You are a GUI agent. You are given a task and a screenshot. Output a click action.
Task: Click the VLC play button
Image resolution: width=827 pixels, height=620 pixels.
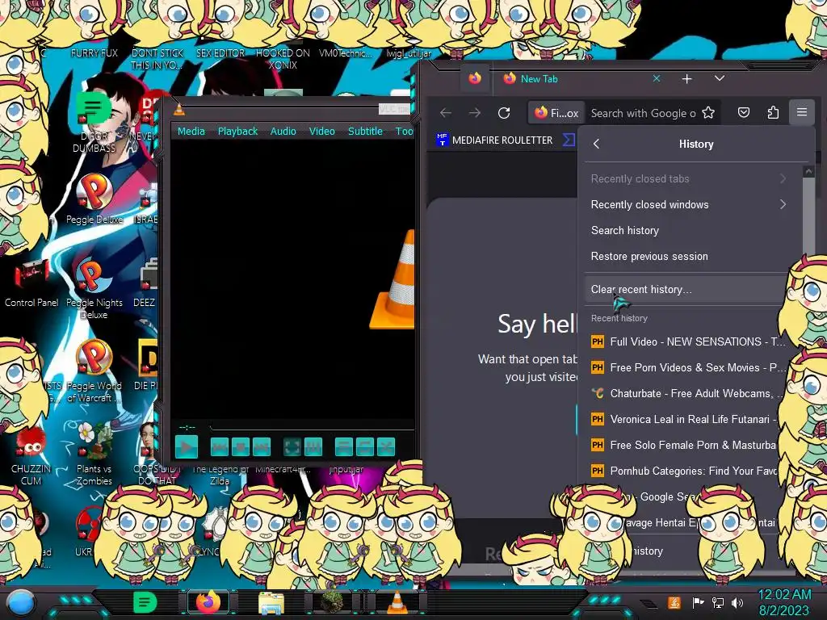[187, 447]
